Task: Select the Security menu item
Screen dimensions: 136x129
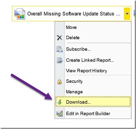Action: tap(74, 81)
